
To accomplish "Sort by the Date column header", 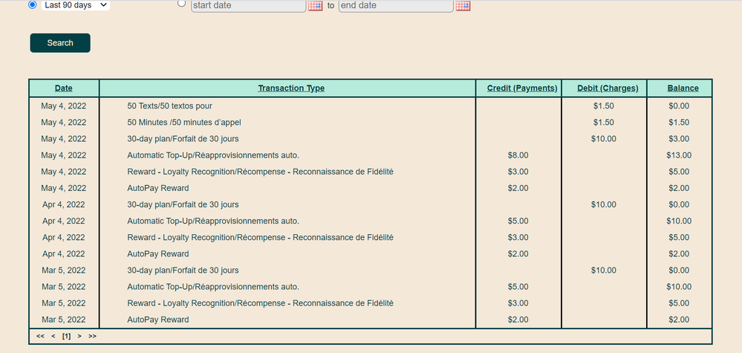I will point(64,88).
